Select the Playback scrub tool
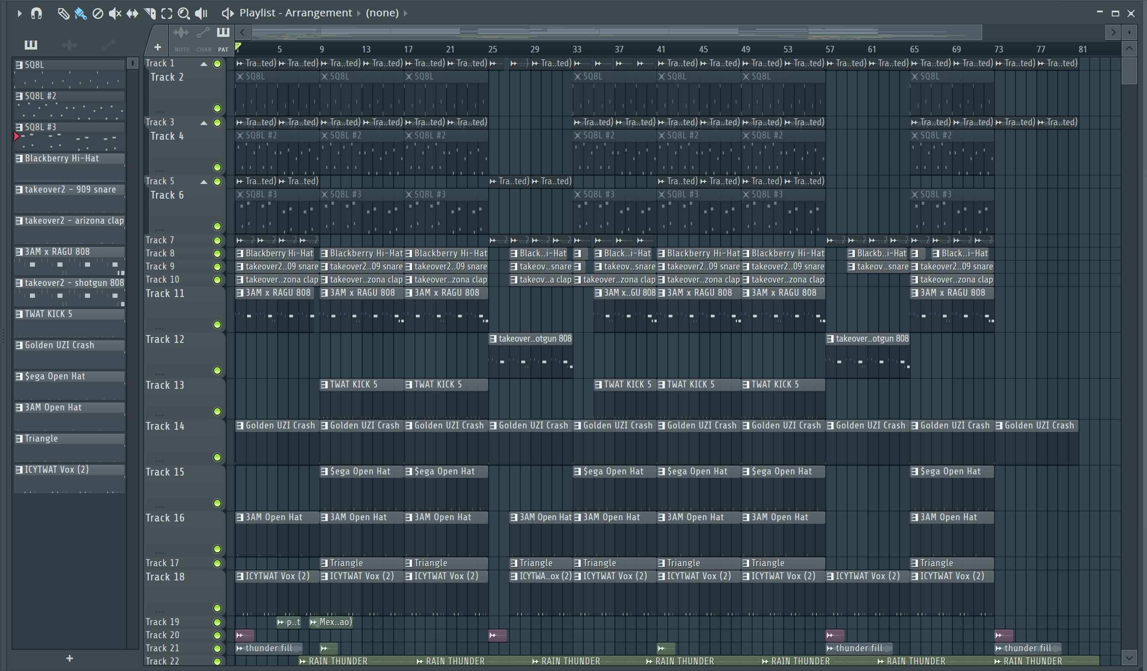Viewport: 1147px width, 671px height. tap(201, 13)
